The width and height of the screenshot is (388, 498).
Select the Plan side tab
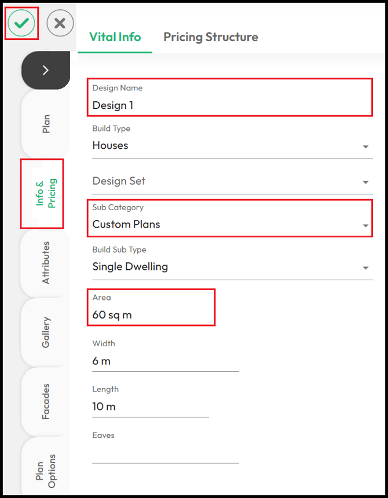[46, 124]
